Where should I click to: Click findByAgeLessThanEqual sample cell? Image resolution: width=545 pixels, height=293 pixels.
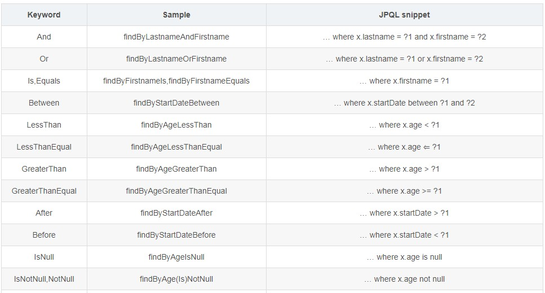(176, 147)
